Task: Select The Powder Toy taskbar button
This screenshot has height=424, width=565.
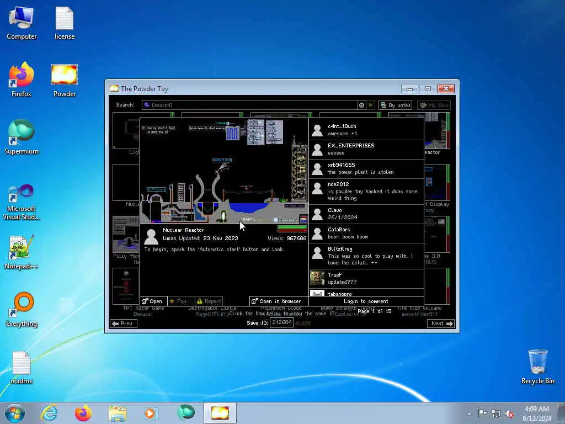Action: coord(220,413)
